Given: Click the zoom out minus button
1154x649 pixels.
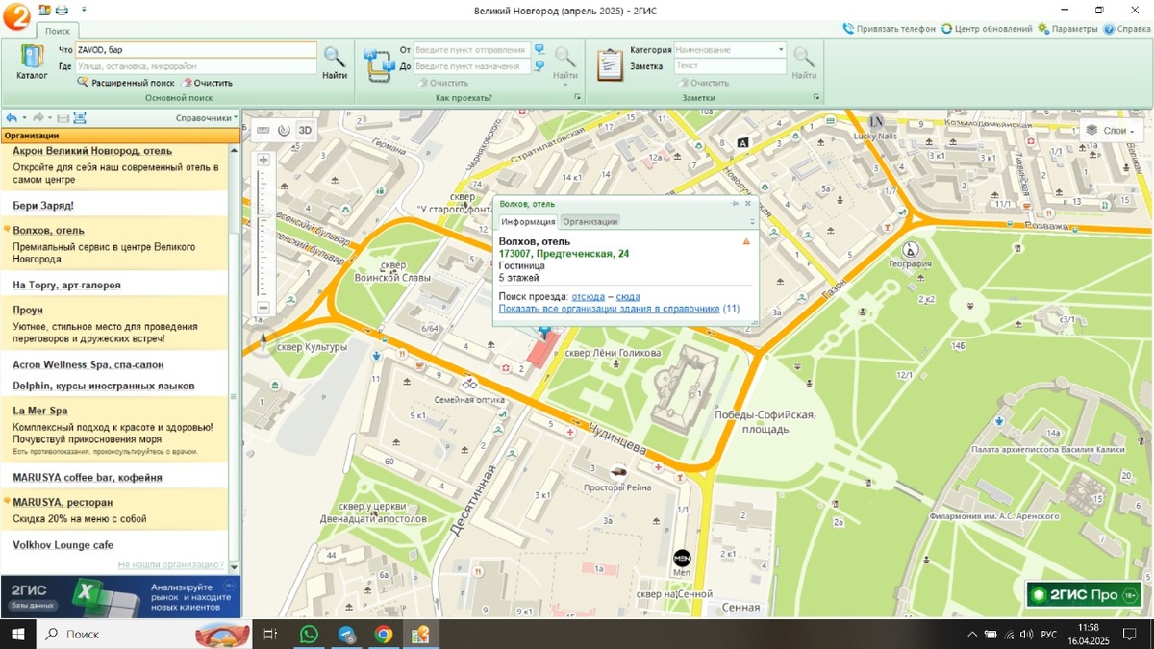Looking at the screenshot, I should tap(263, 308).
